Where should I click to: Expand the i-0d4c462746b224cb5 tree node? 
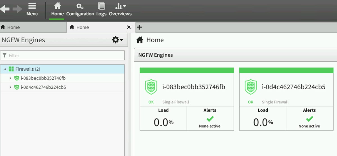coord(11,87)
